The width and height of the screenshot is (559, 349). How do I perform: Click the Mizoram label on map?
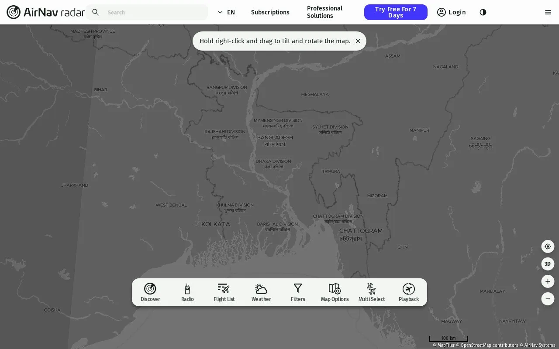[377, 195]
